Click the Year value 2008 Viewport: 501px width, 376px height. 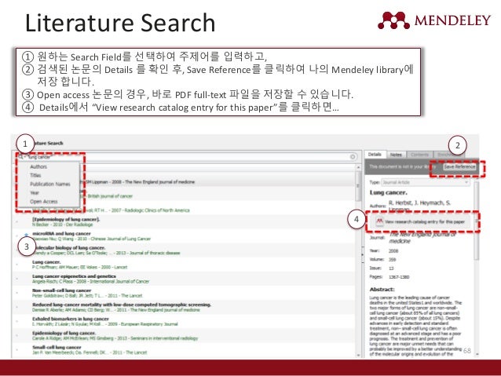pos(393,250)
